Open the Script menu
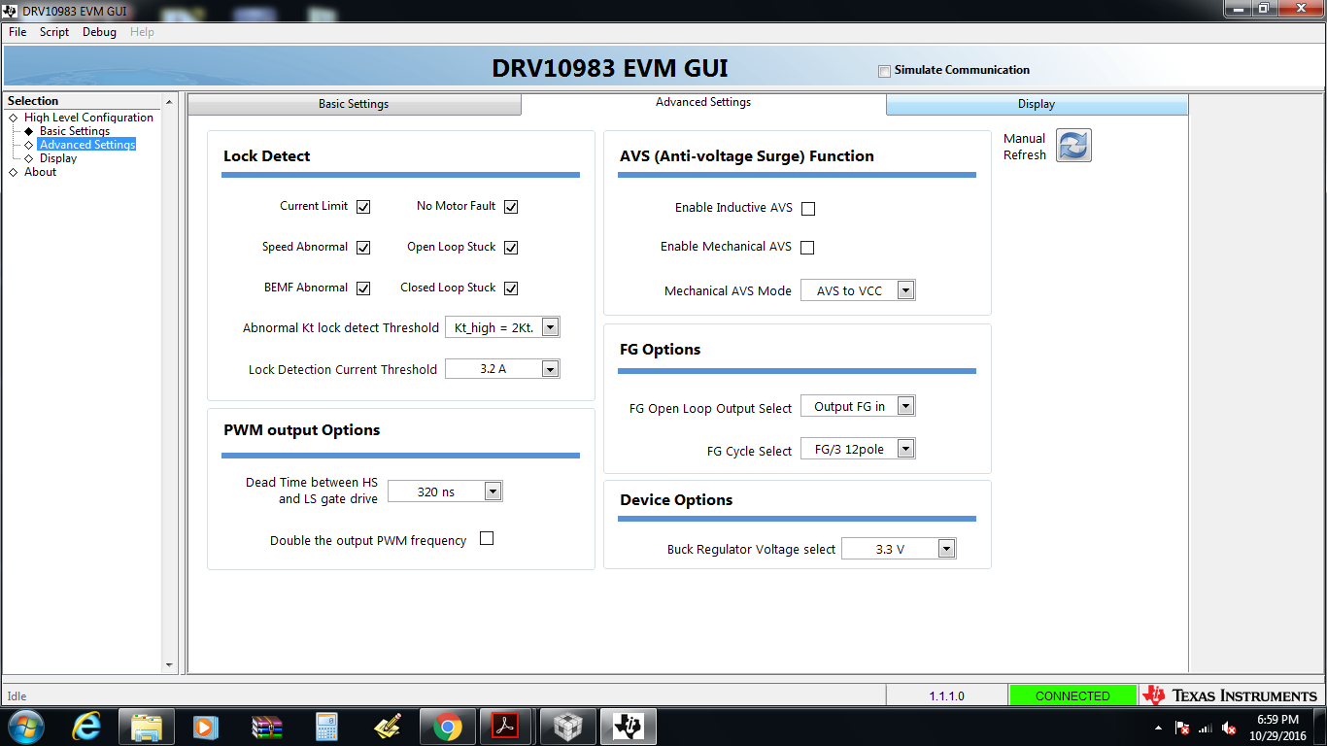This screenshot has width=1327, height=746. coord(54,32)
